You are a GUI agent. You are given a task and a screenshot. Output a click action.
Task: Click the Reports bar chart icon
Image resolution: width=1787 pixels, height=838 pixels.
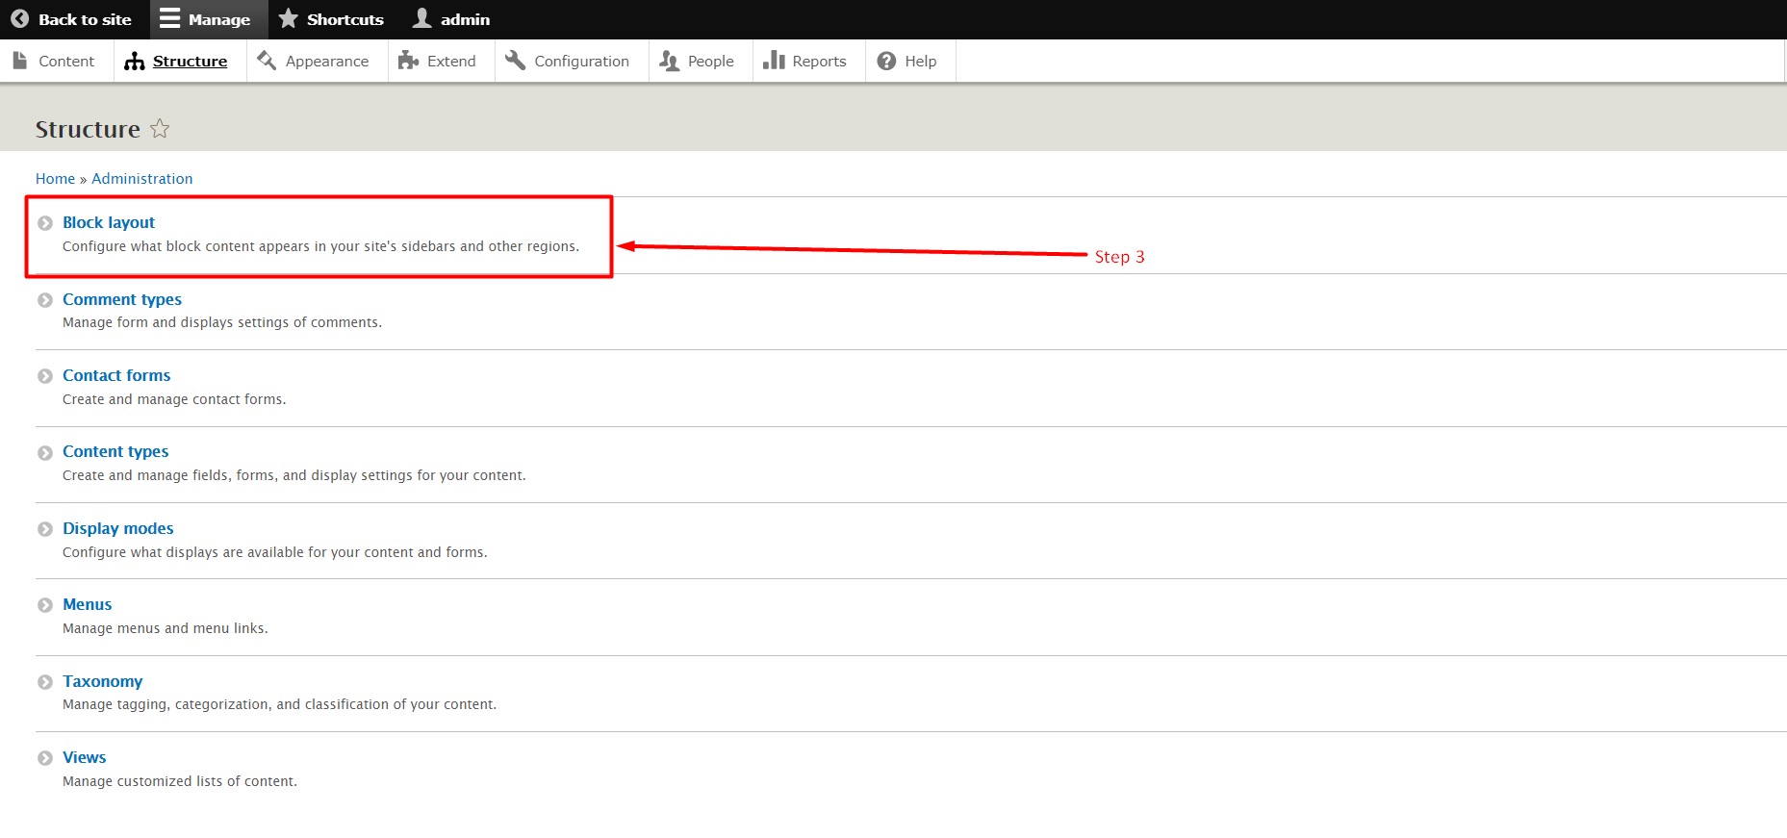pos(774,61)
